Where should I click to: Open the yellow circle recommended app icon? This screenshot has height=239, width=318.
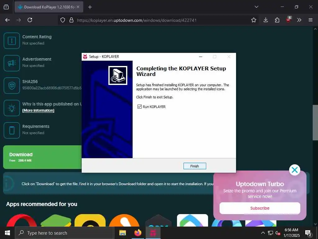point(90,220)
